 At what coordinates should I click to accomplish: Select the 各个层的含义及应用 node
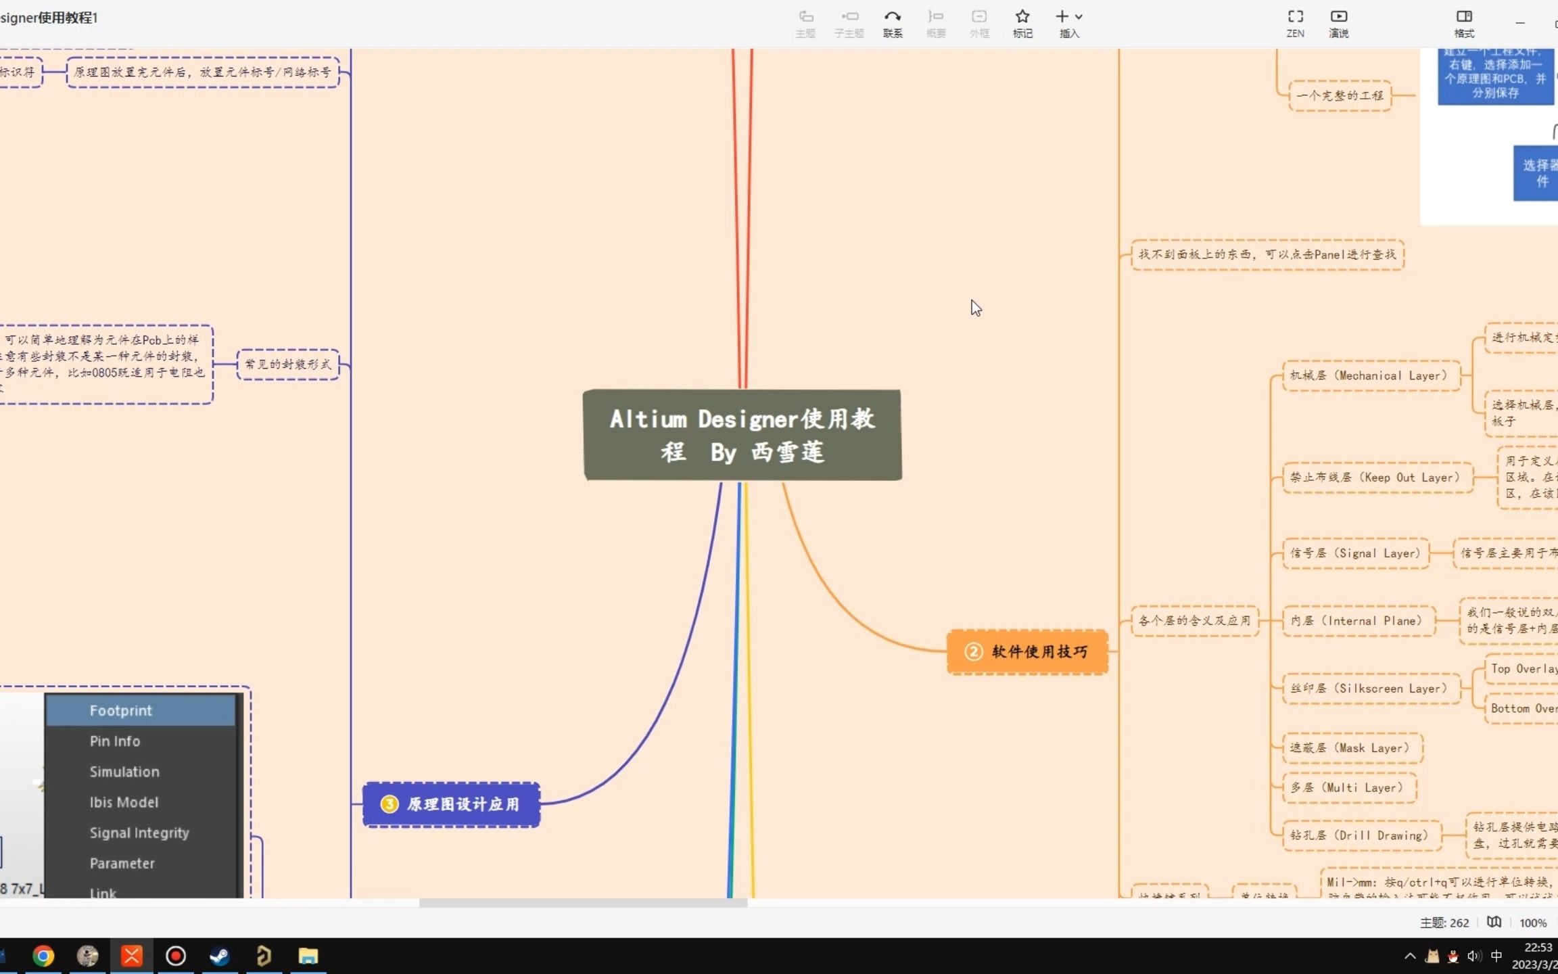coord(1195,620)
